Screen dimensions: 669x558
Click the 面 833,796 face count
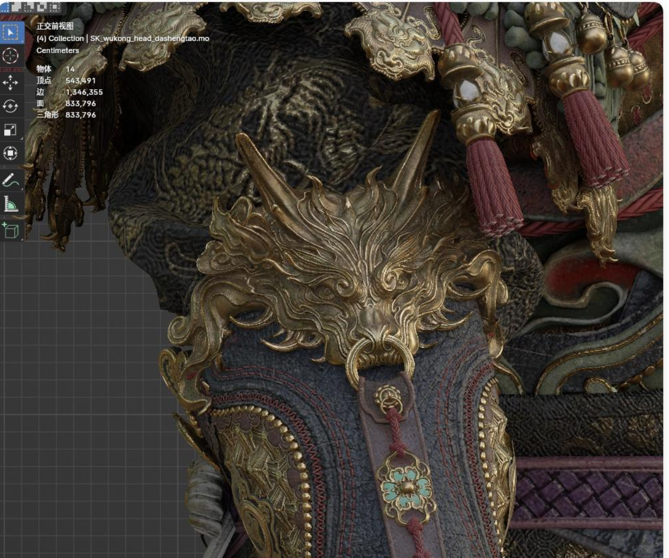(x=66, y=103)
